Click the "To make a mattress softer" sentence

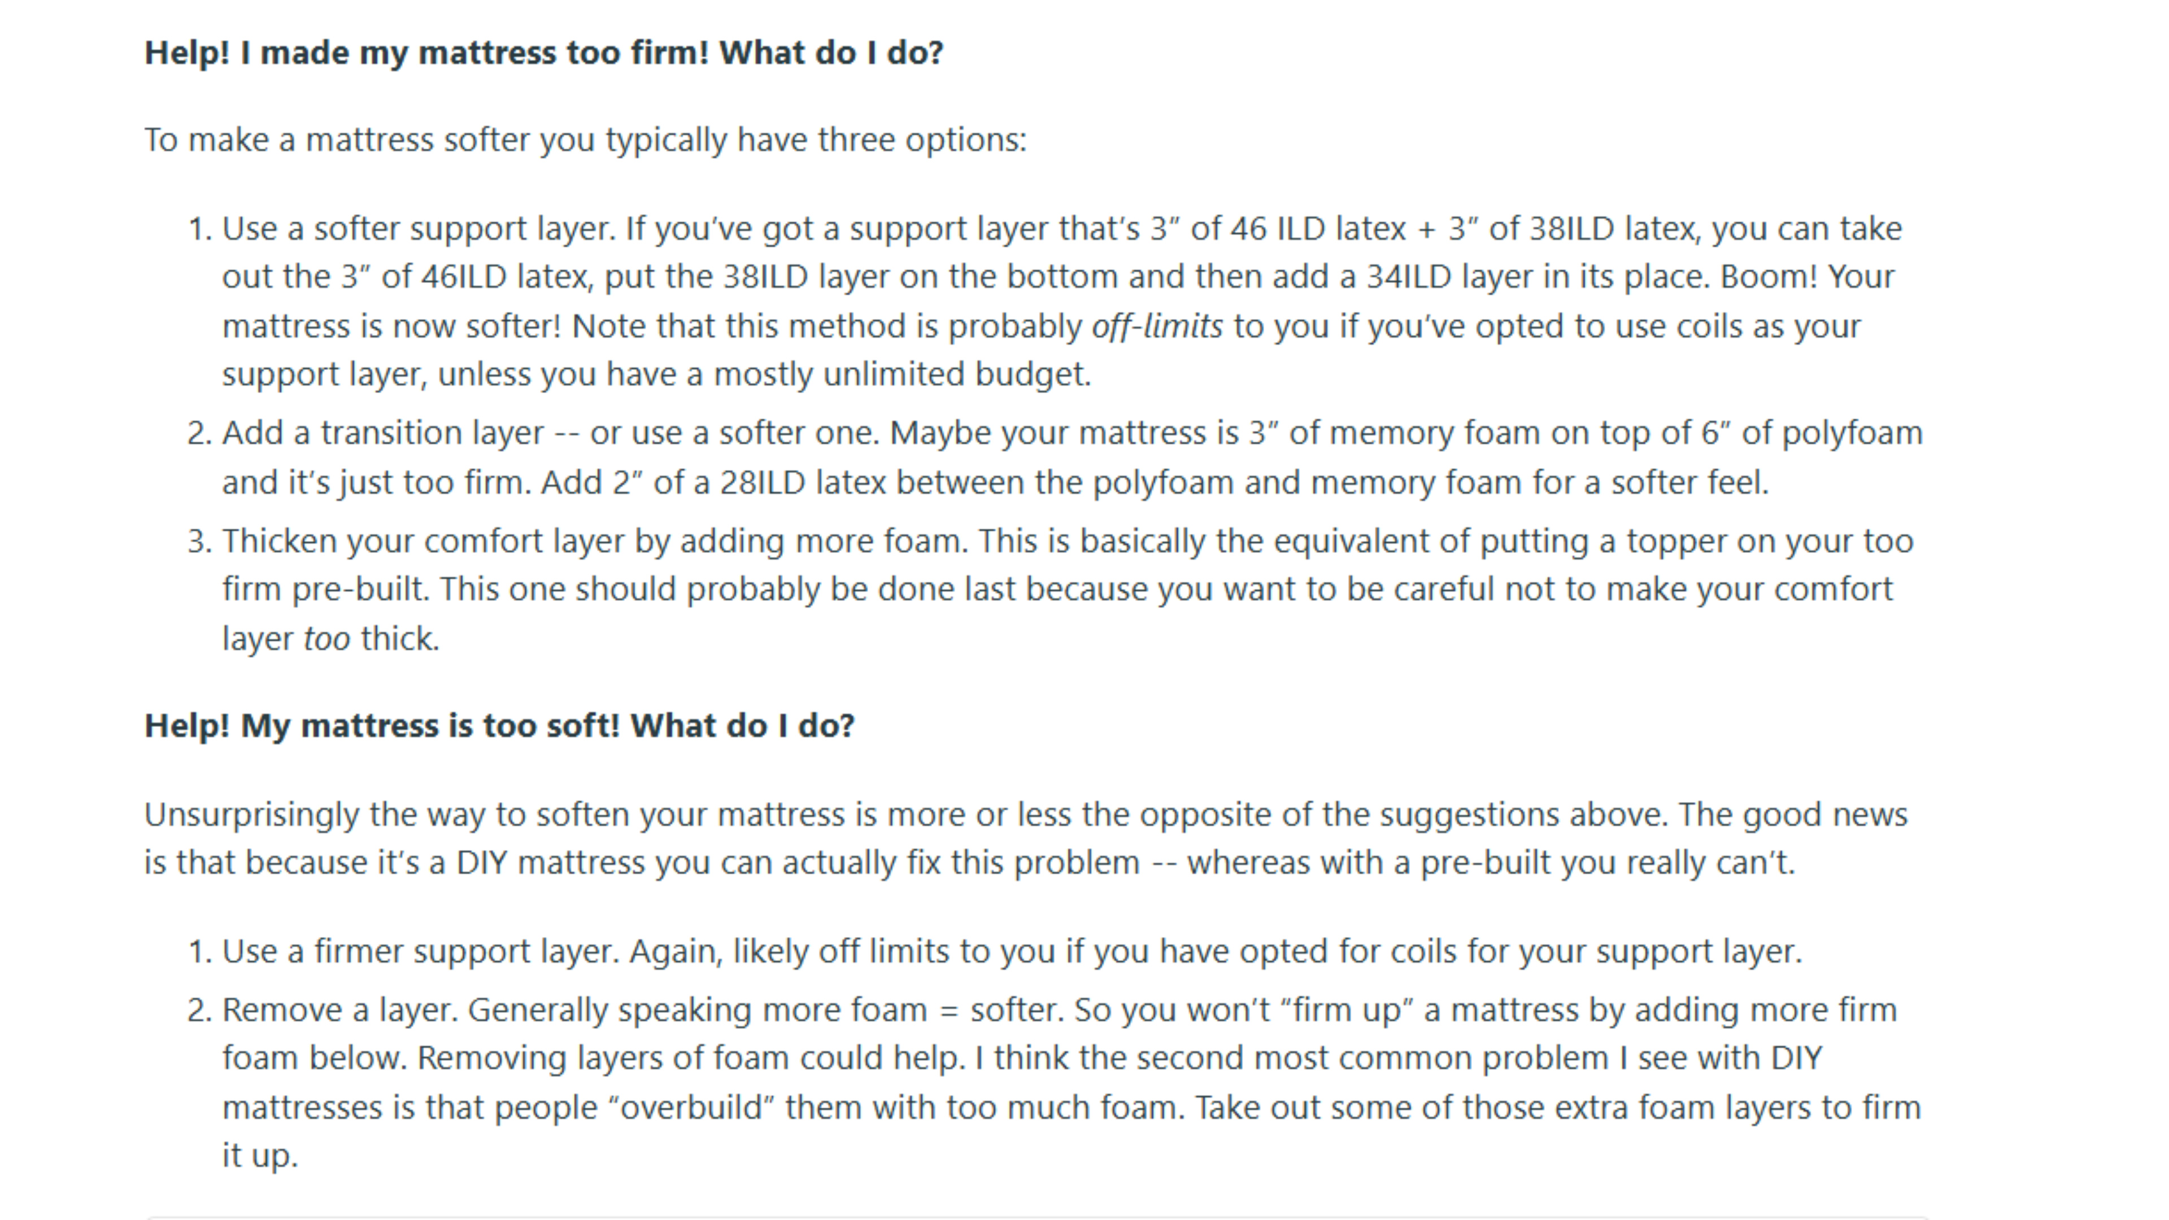[585, 140]
